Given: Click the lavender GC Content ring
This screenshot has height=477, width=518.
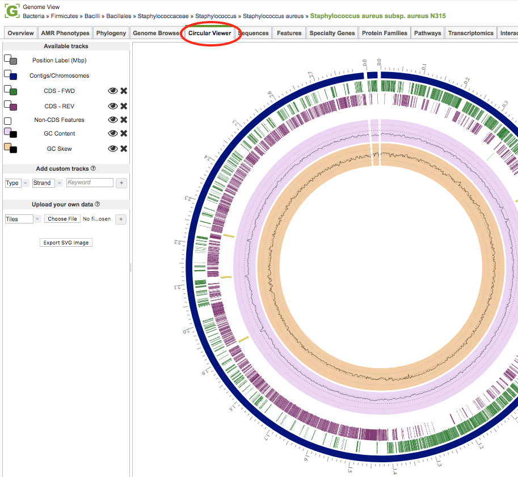Looking at the screenshot, I should tap(245, 268).
